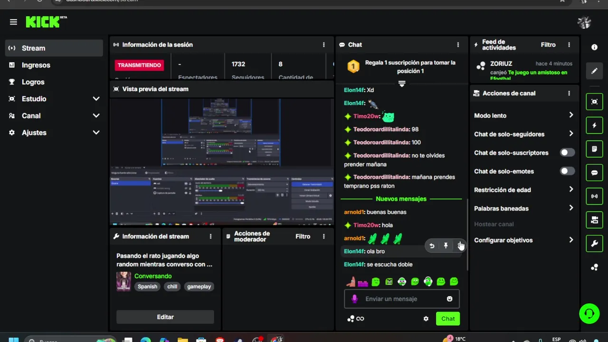Open Palabras baneadas settings

coord(524,208)
